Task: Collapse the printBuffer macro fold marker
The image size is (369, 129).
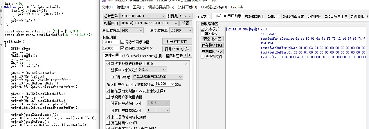Action: [1, 7]
